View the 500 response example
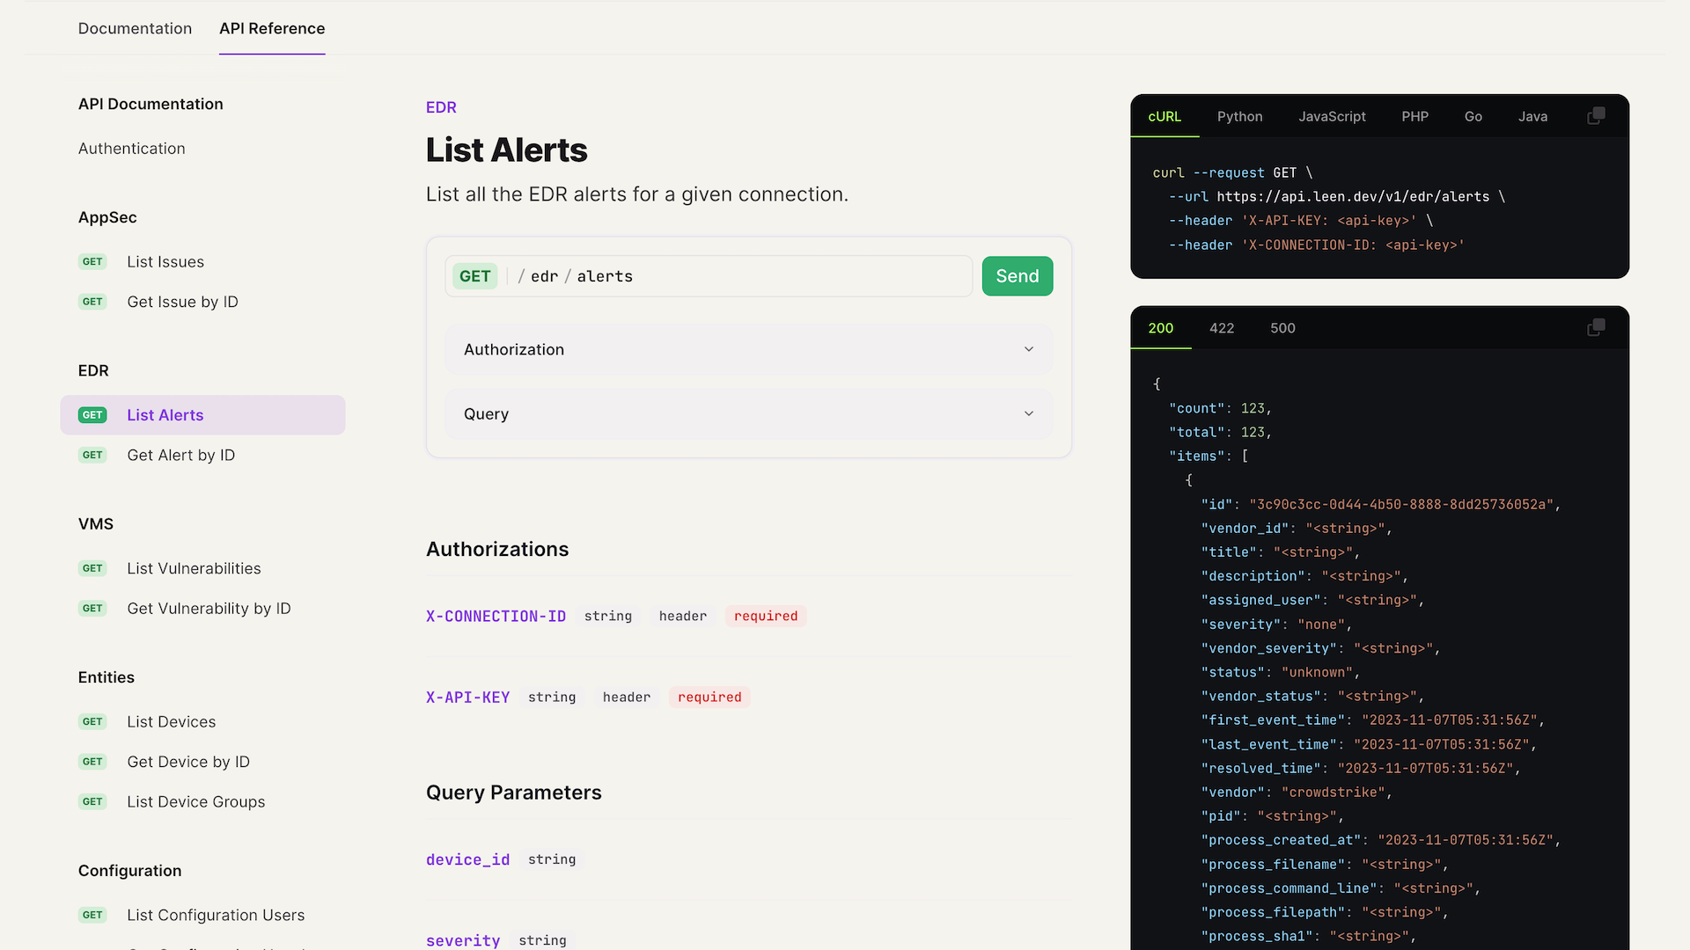Image resolution: width=1690 pixels, height=950 pixels. point(1282,328)
